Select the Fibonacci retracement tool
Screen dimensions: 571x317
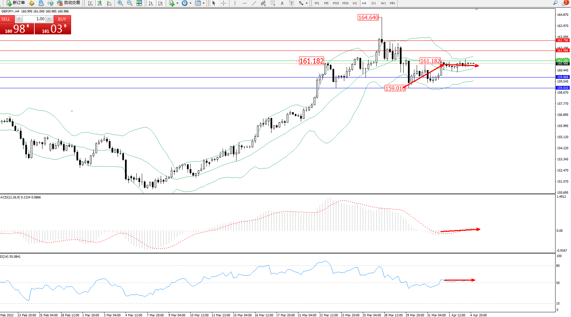click(x=273, y=3)
